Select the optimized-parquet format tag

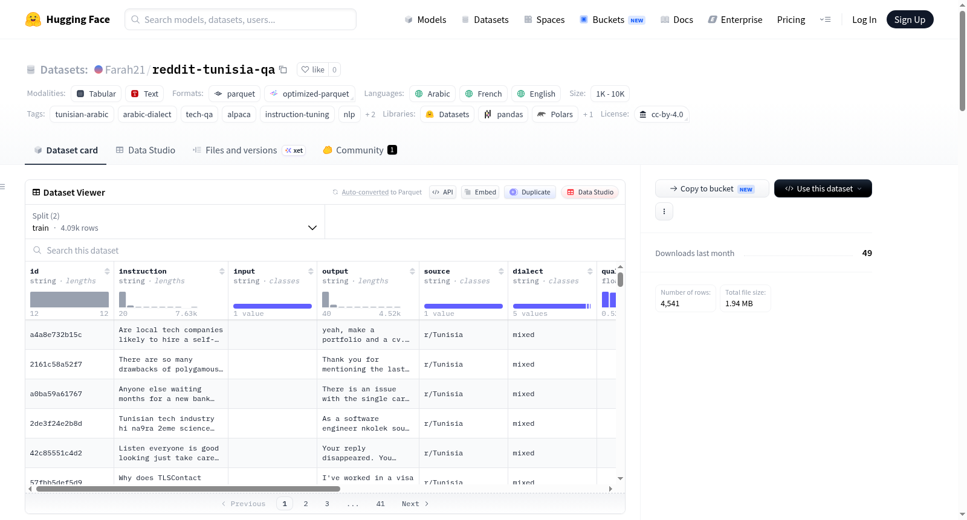pyautogui.click(x=309, y=94)
